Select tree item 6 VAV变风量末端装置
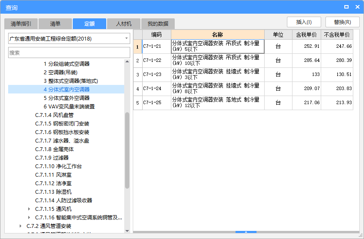 pyautogui.click(x=69, y=107)
